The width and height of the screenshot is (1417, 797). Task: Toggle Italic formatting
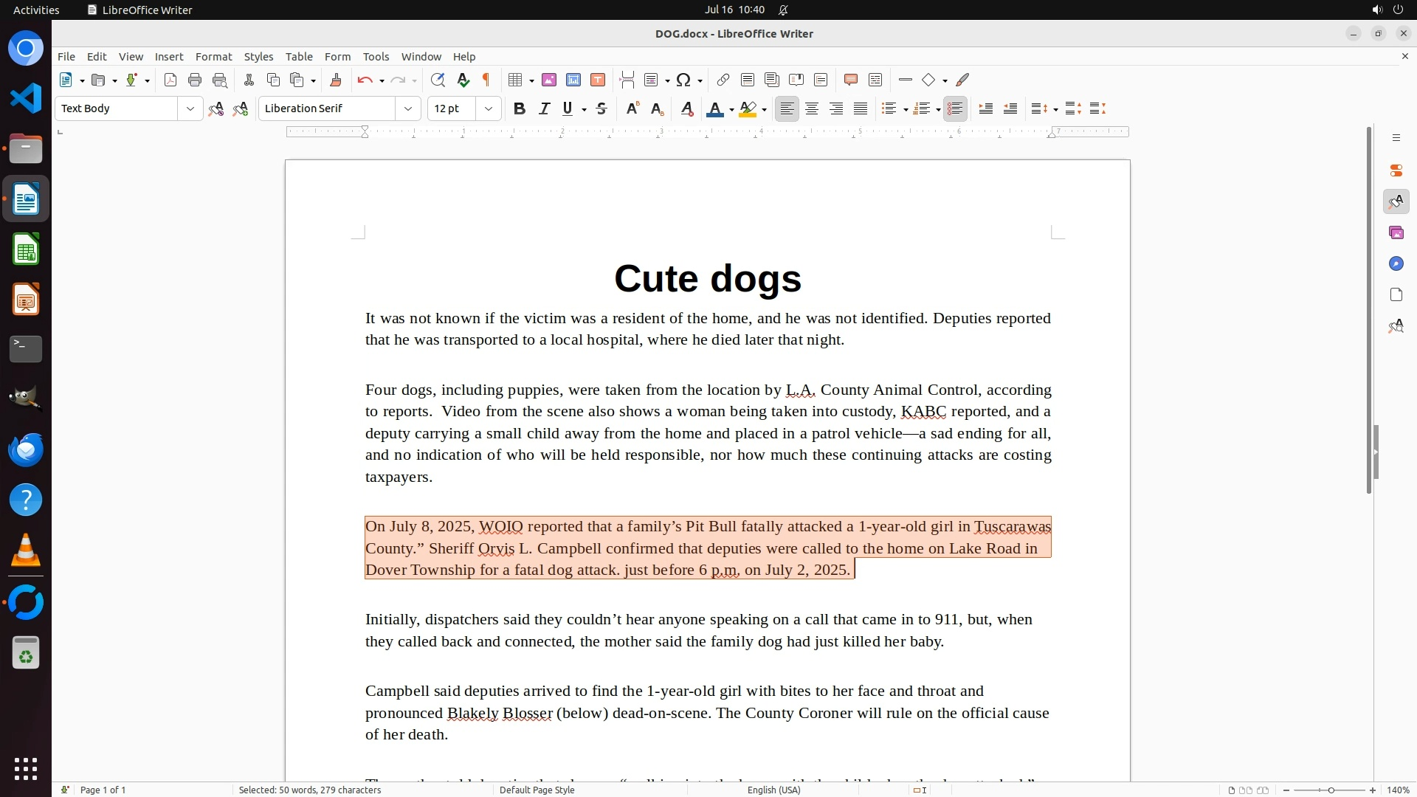(544, 109)
